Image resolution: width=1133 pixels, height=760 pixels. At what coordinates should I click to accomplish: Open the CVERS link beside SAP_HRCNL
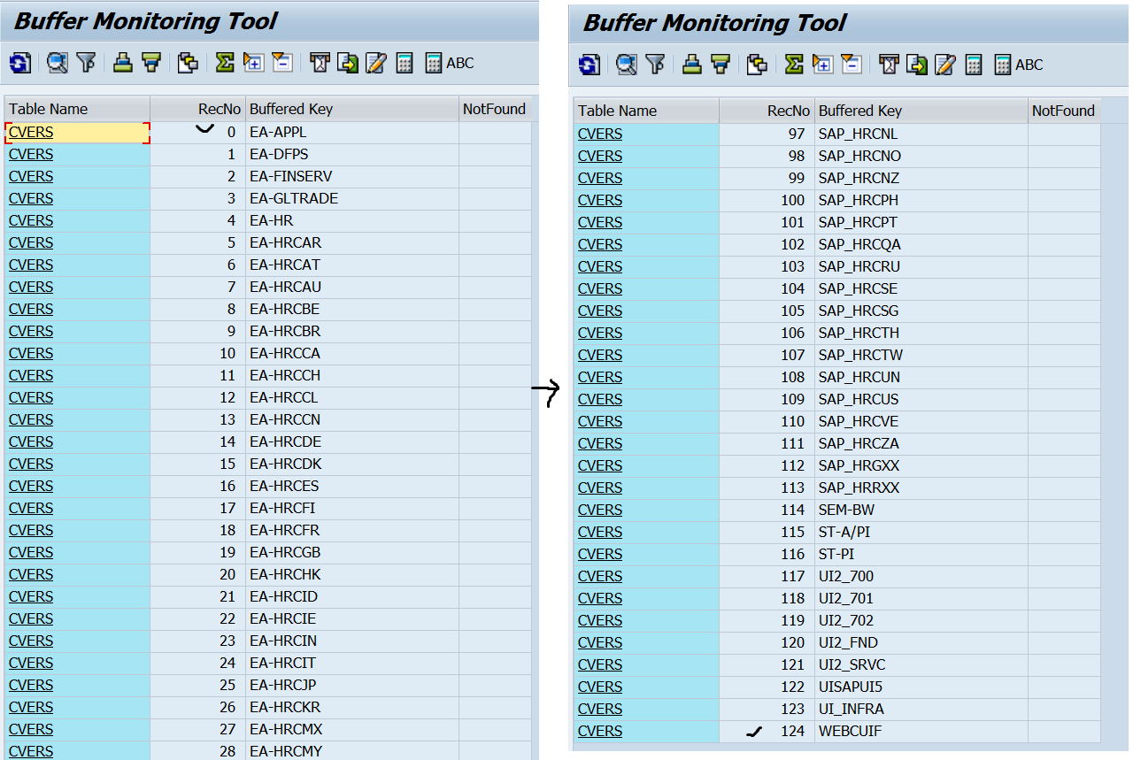(599, 134)
